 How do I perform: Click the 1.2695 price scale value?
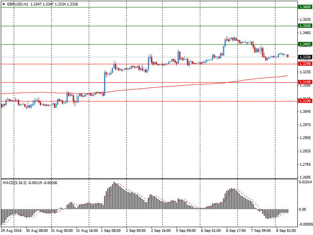[x=305, y=177]
